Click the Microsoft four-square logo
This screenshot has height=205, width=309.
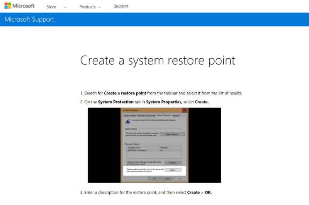(x=7, y=6)
